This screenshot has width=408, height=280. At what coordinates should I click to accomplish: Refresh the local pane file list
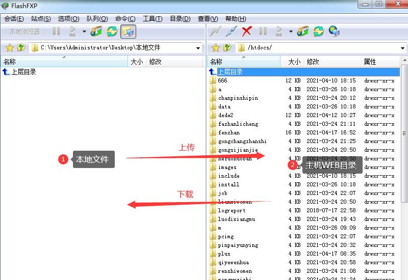point(112,32)
